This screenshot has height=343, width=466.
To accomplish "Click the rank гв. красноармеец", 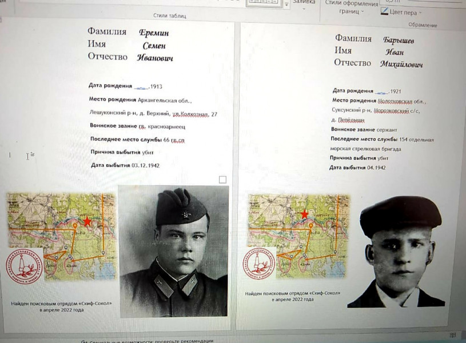I will pos(162,127).
